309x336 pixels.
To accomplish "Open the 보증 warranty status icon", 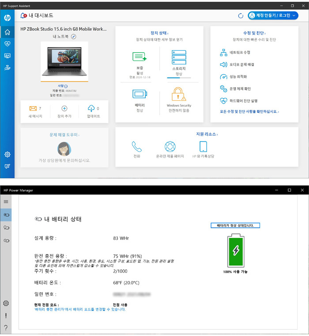I will click(x=139, y=57).
